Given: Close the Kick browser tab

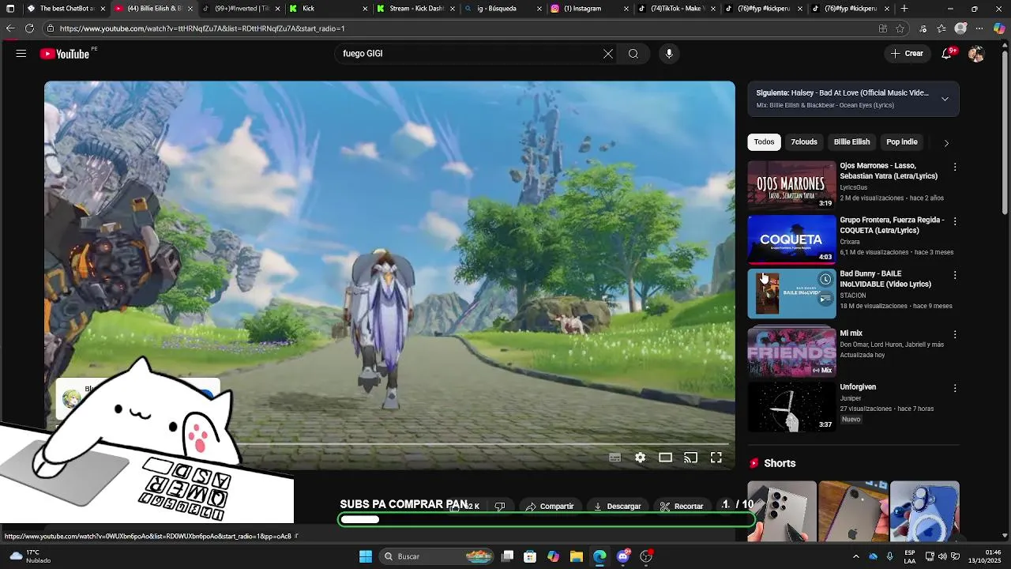Looking at the screenshot, I should point(365,9).
